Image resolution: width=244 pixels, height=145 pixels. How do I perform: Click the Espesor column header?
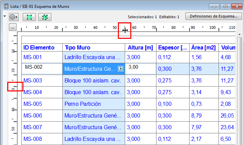point(173,47)
